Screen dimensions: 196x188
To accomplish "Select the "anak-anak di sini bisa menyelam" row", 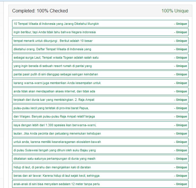I will [56, 184].
